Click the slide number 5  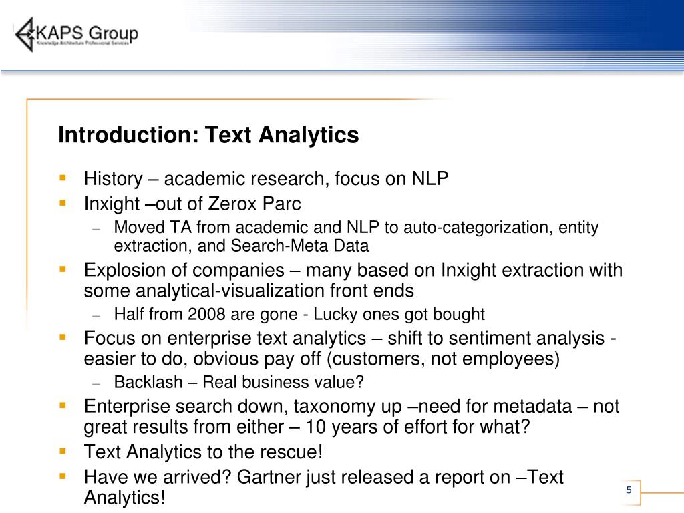point(629,491)
